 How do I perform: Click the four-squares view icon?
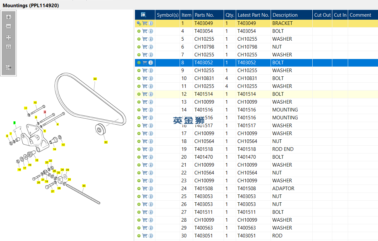[9, 38]
